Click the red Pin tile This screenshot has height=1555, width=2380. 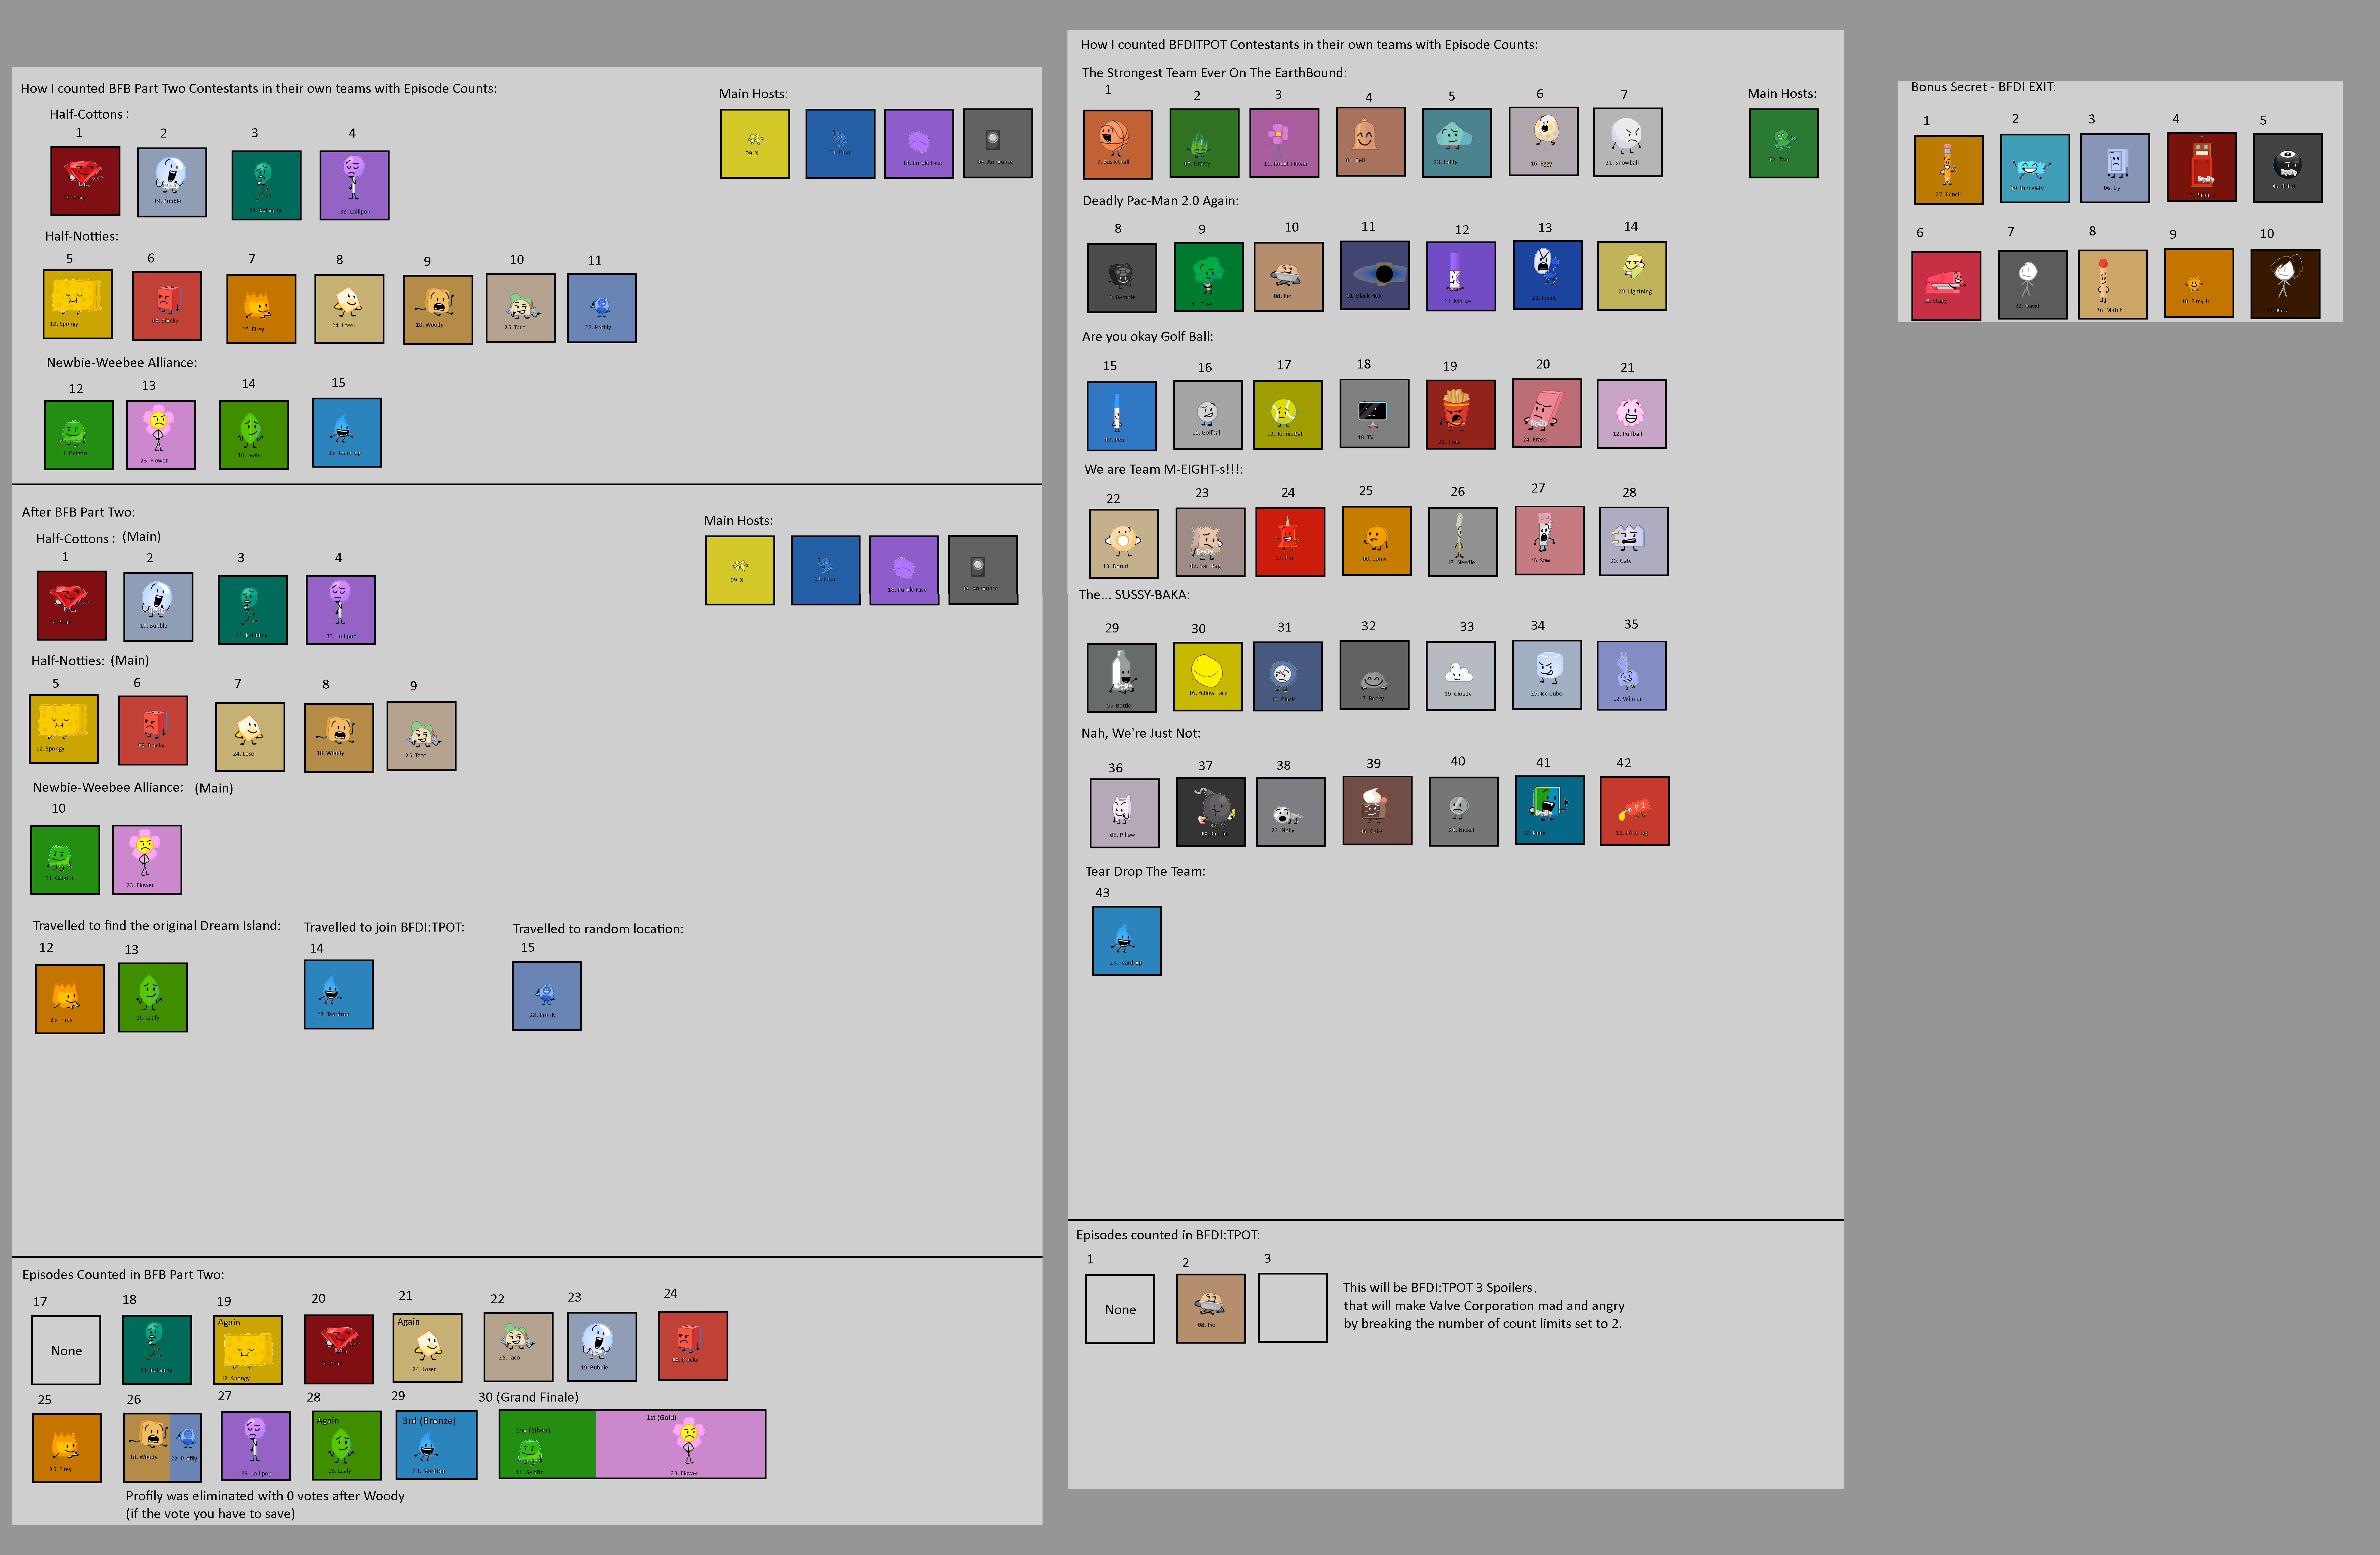pos(1290,542)
